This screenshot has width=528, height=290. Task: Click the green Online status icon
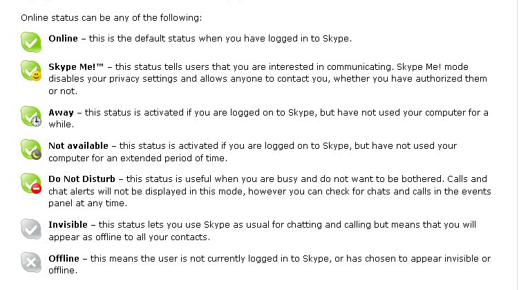31,42
